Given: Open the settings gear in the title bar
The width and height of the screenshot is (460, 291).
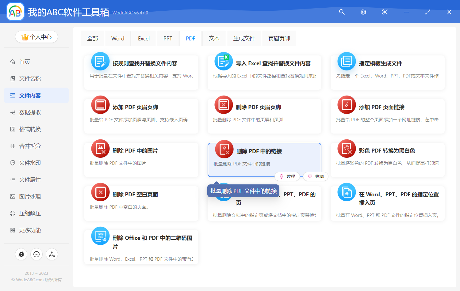Looking at the screenshot, I should tap(363, 12).
